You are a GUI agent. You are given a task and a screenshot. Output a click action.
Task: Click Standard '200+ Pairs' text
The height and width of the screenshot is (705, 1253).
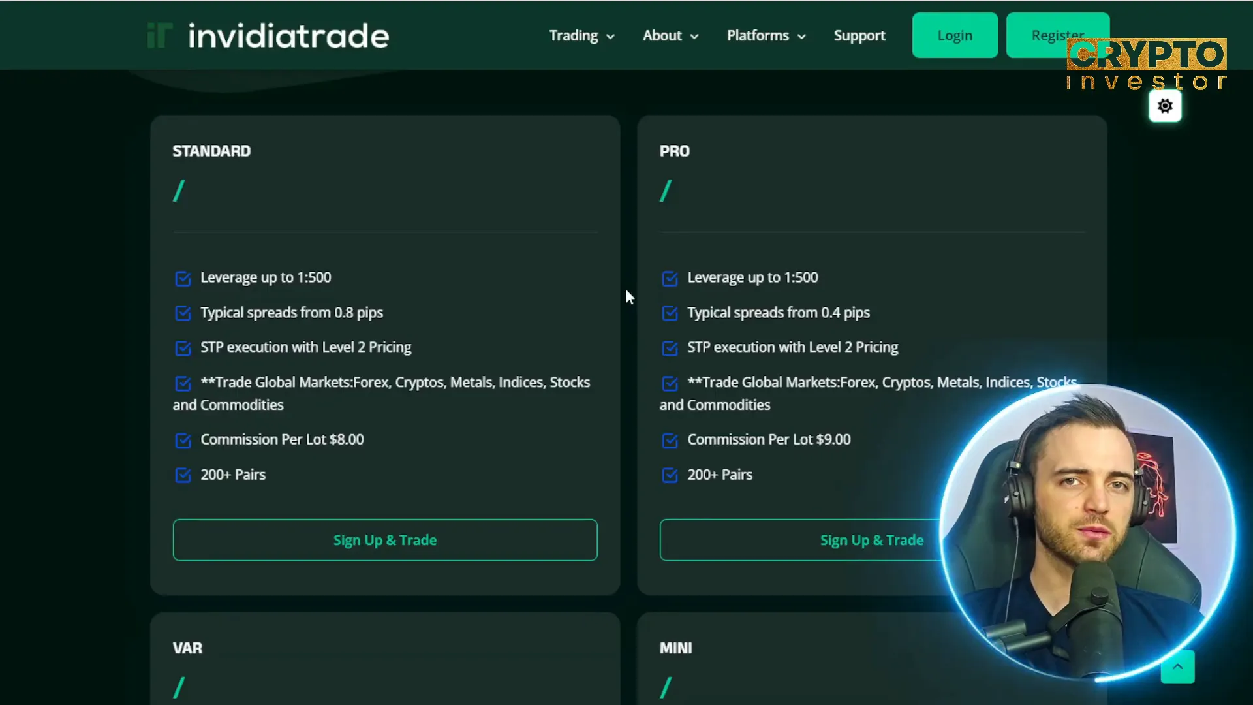[233, 475]
